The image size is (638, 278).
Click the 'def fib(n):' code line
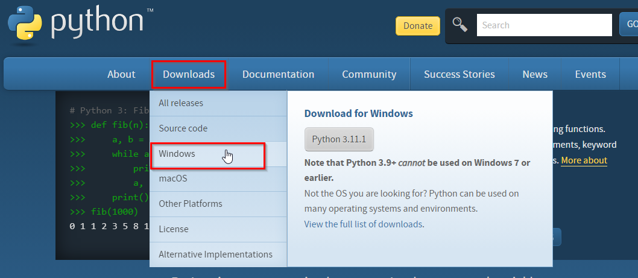click(x=110, y=125)
